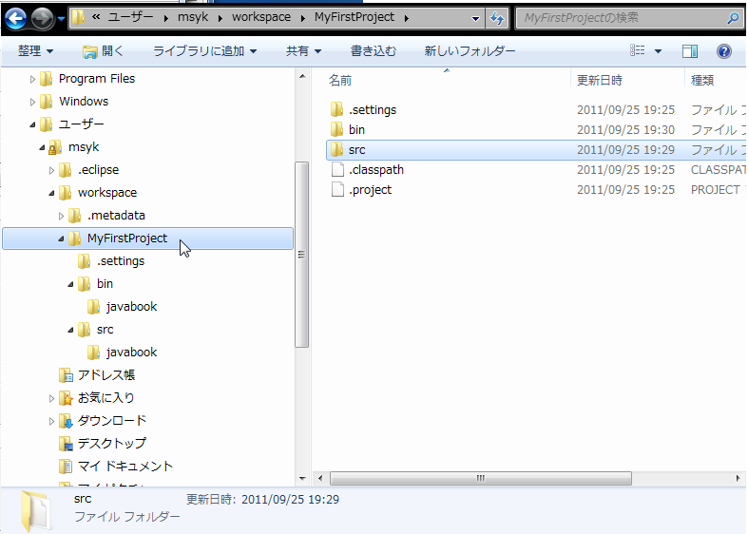Click the change view icon in toolbar
This screenshot has width=748, height=534.
(x=639, y=51)
